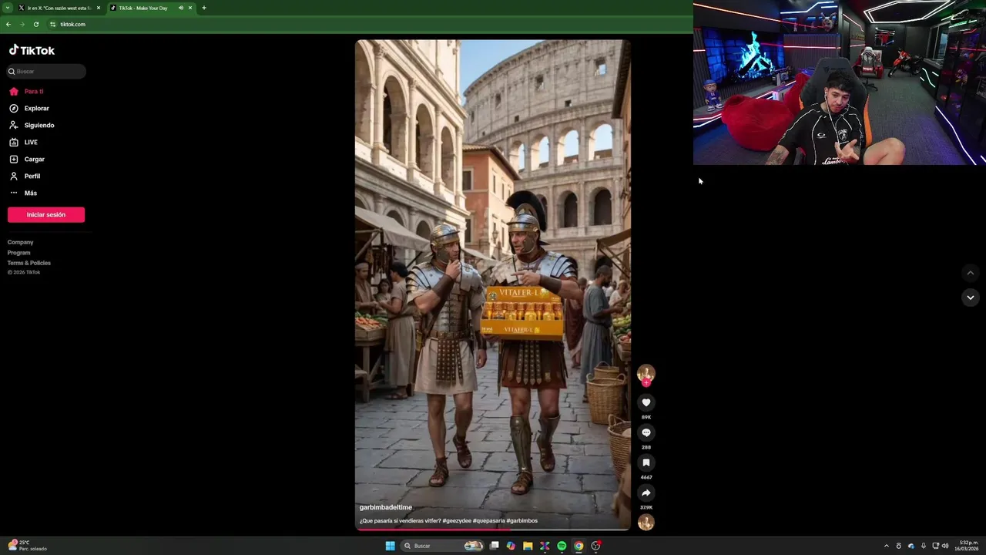Click the #garbimbos hashtag
This screenshot has width=986, height=555.
(522, 521)
